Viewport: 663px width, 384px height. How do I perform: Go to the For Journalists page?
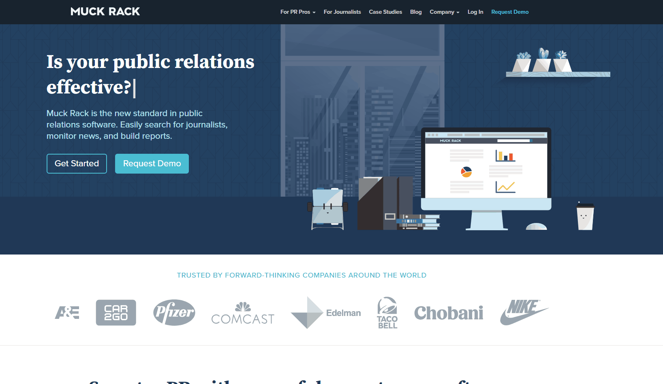tap(342, 12)
